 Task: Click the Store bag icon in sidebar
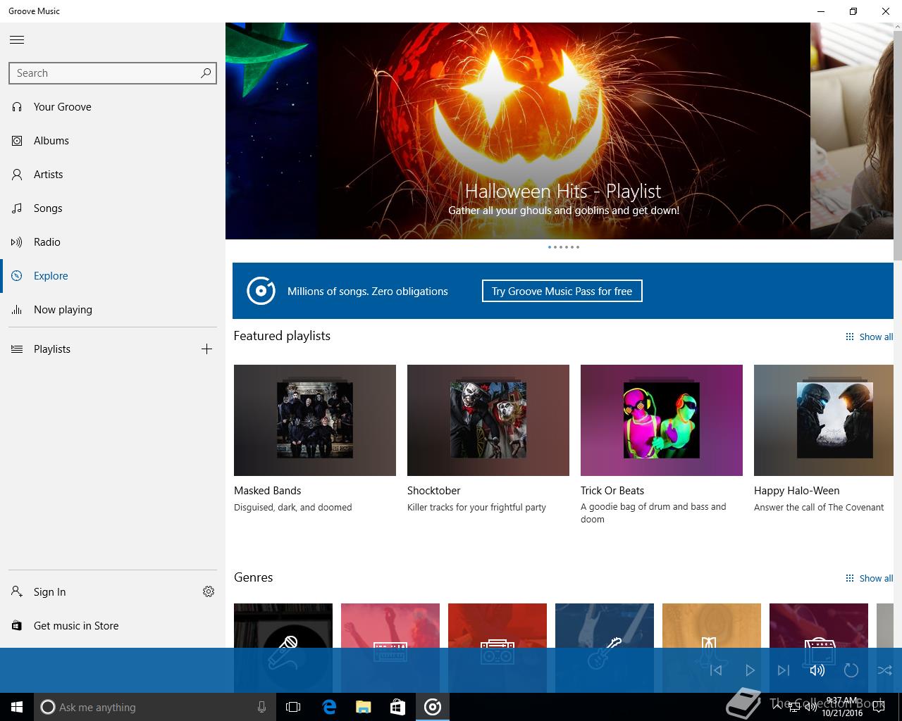17,626
